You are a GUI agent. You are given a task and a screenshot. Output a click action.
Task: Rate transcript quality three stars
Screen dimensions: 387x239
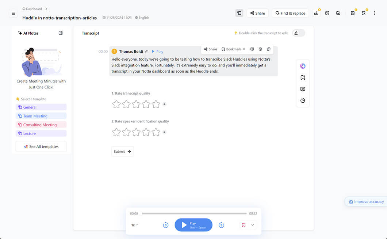coord(136,104)
